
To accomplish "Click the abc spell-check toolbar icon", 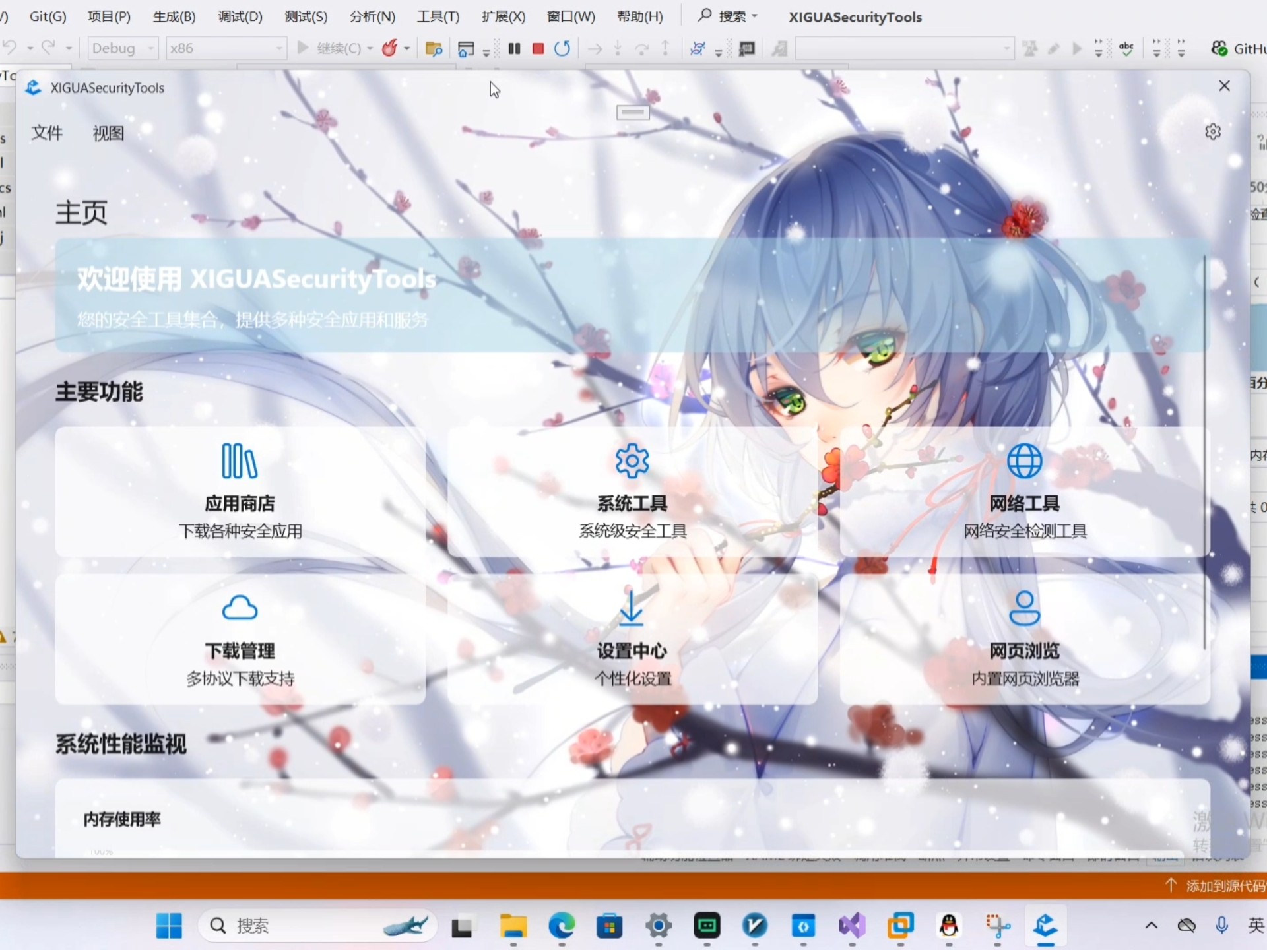I will (1126, 48).
